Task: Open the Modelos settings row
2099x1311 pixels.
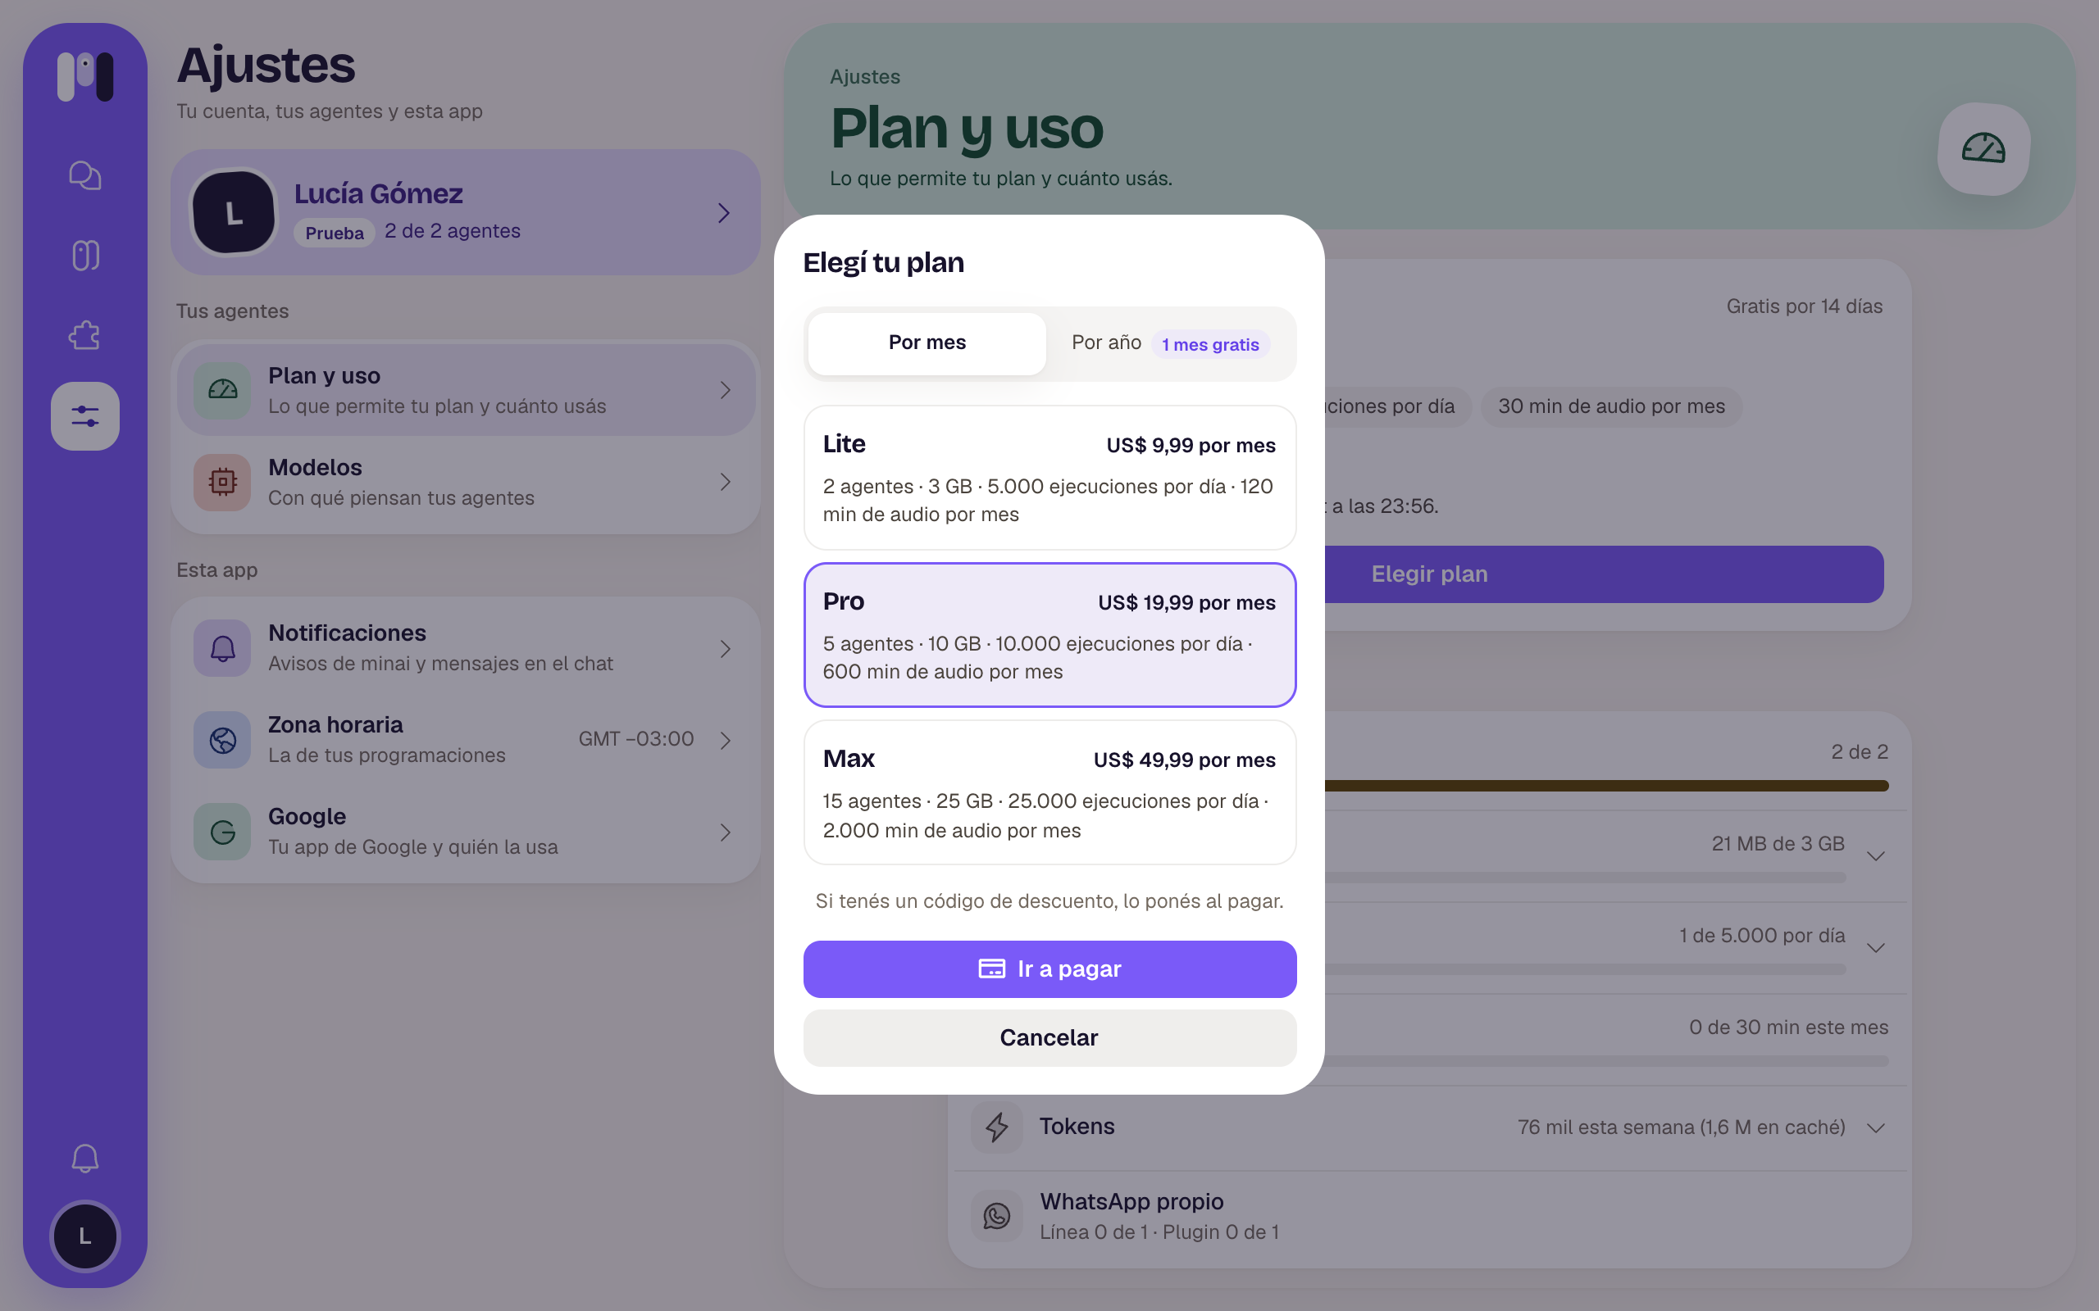Action: point(466,482)
